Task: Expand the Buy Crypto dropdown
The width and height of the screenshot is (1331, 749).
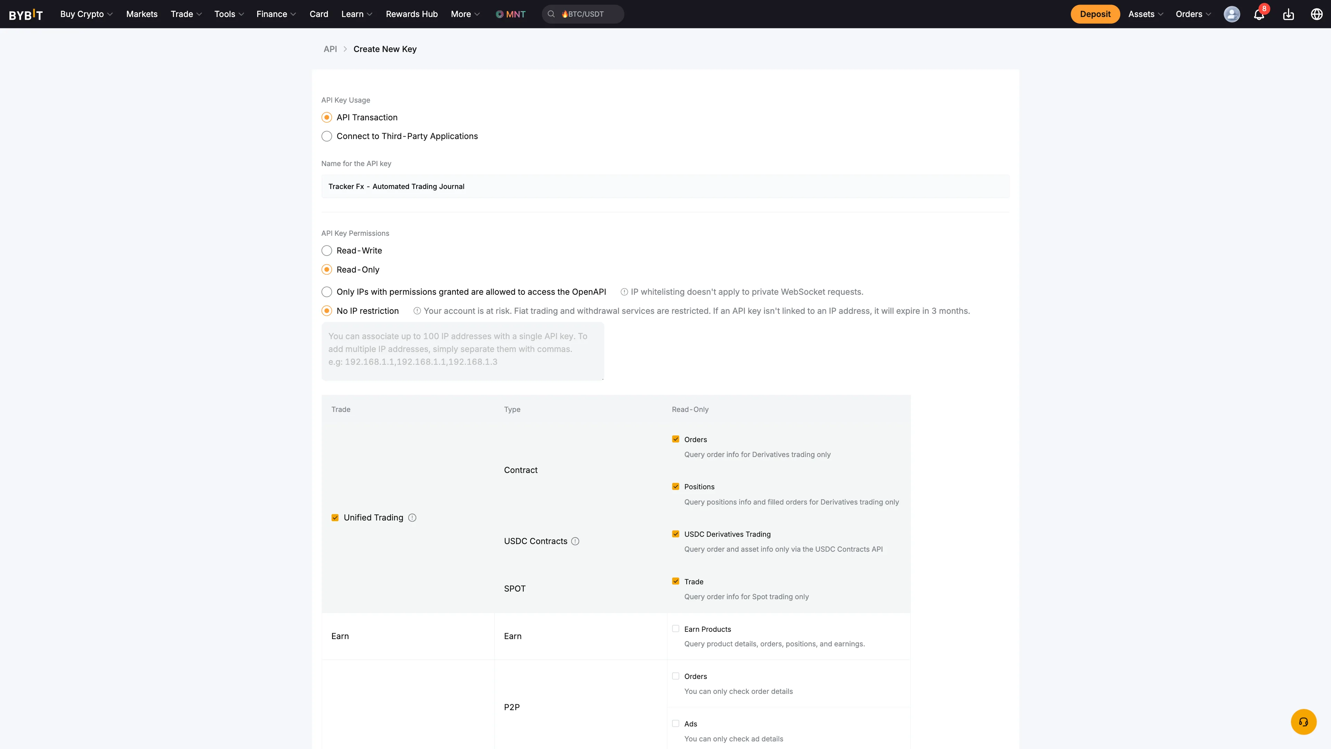Action: click(x=86, y=14)
